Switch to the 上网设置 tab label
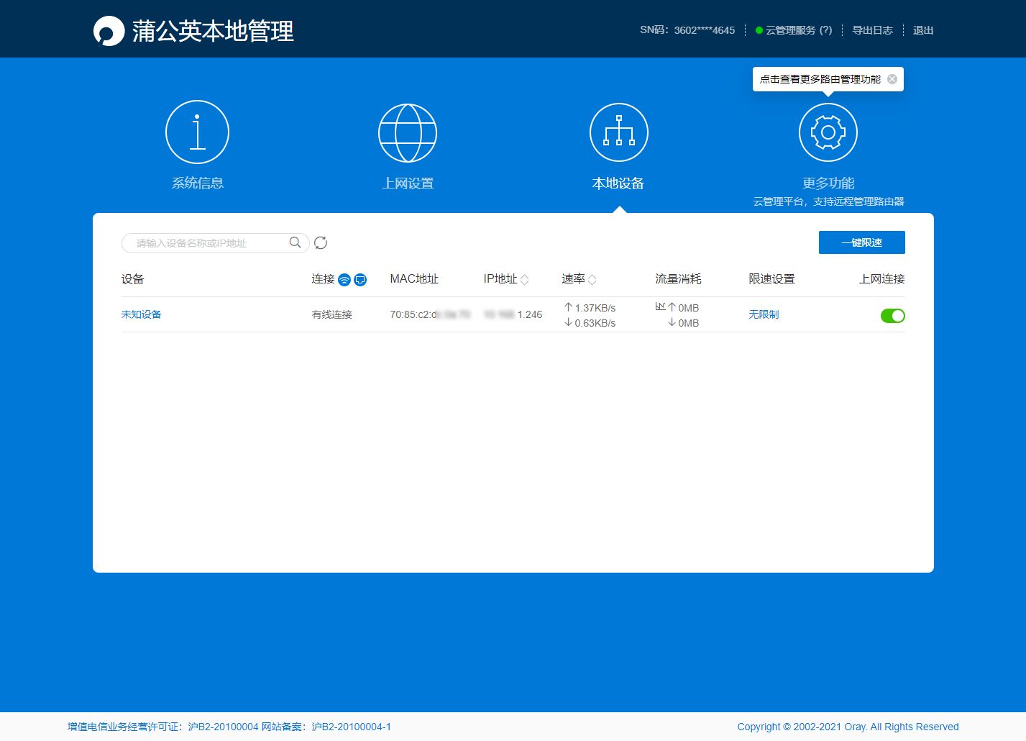1026x741 pixels. 408,183
